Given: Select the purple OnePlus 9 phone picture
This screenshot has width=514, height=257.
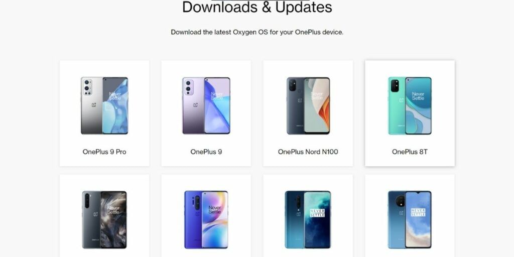Looking at the screenshot, I should click(206, 105).
